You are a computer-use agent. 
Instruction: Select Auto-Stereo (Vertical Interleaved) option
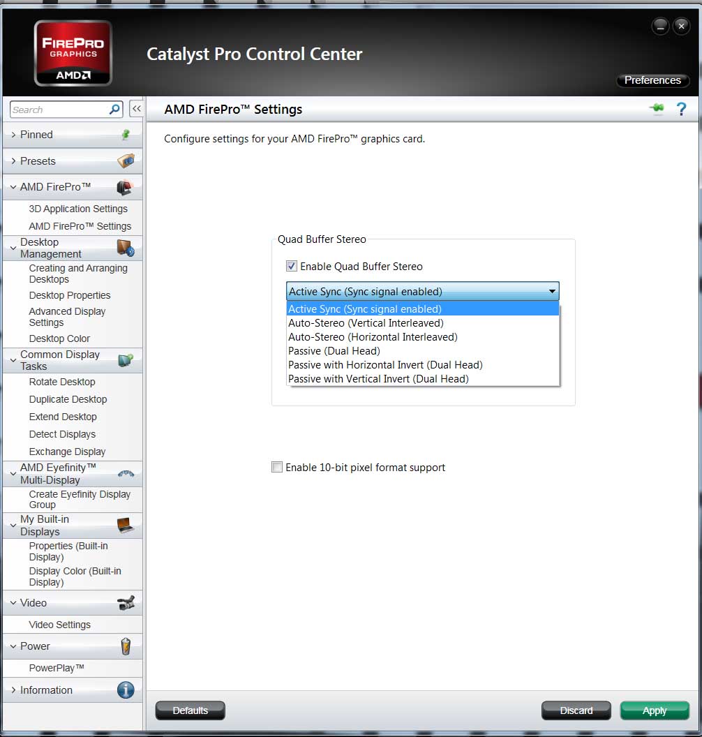422,323
